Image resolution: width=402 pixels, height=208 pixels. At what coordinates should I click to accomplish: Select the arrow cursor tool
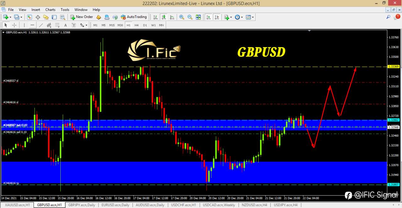pos(6,25)
